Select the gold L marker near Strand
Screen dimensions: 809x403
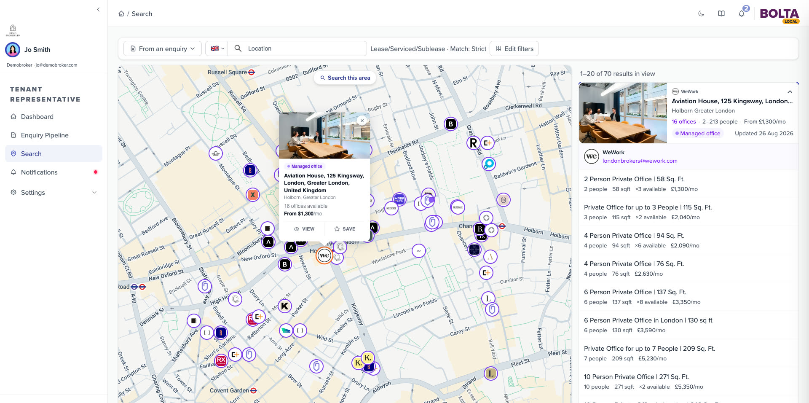pyautogui.click(x=491, y=373)
